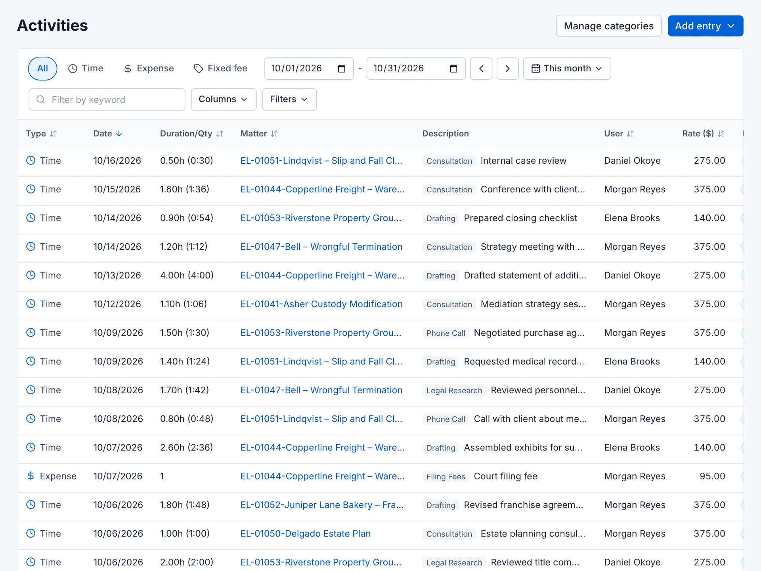Click the Filter by keyword input
This screenshot has width=761, height=571.
[x=107, y=100]
